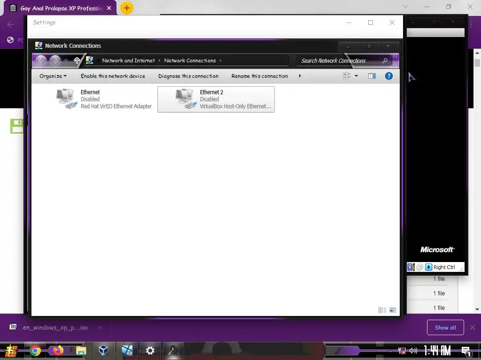Click the VirtualBox status bar gray disc icon
Image resolution: width=481 pixels, height=360 pixels.
(419, 267)
